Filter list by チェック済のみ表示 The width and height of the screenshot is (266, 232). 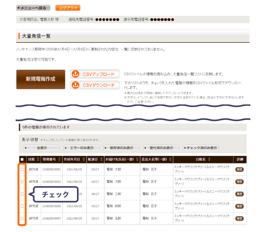pos(201,148)
